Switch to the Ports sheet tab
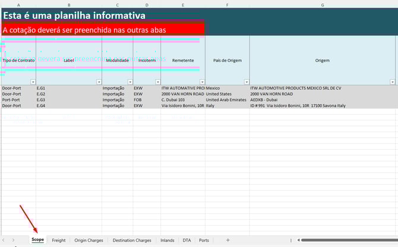Screen dimensions: 398x247 tap(204, 240)
